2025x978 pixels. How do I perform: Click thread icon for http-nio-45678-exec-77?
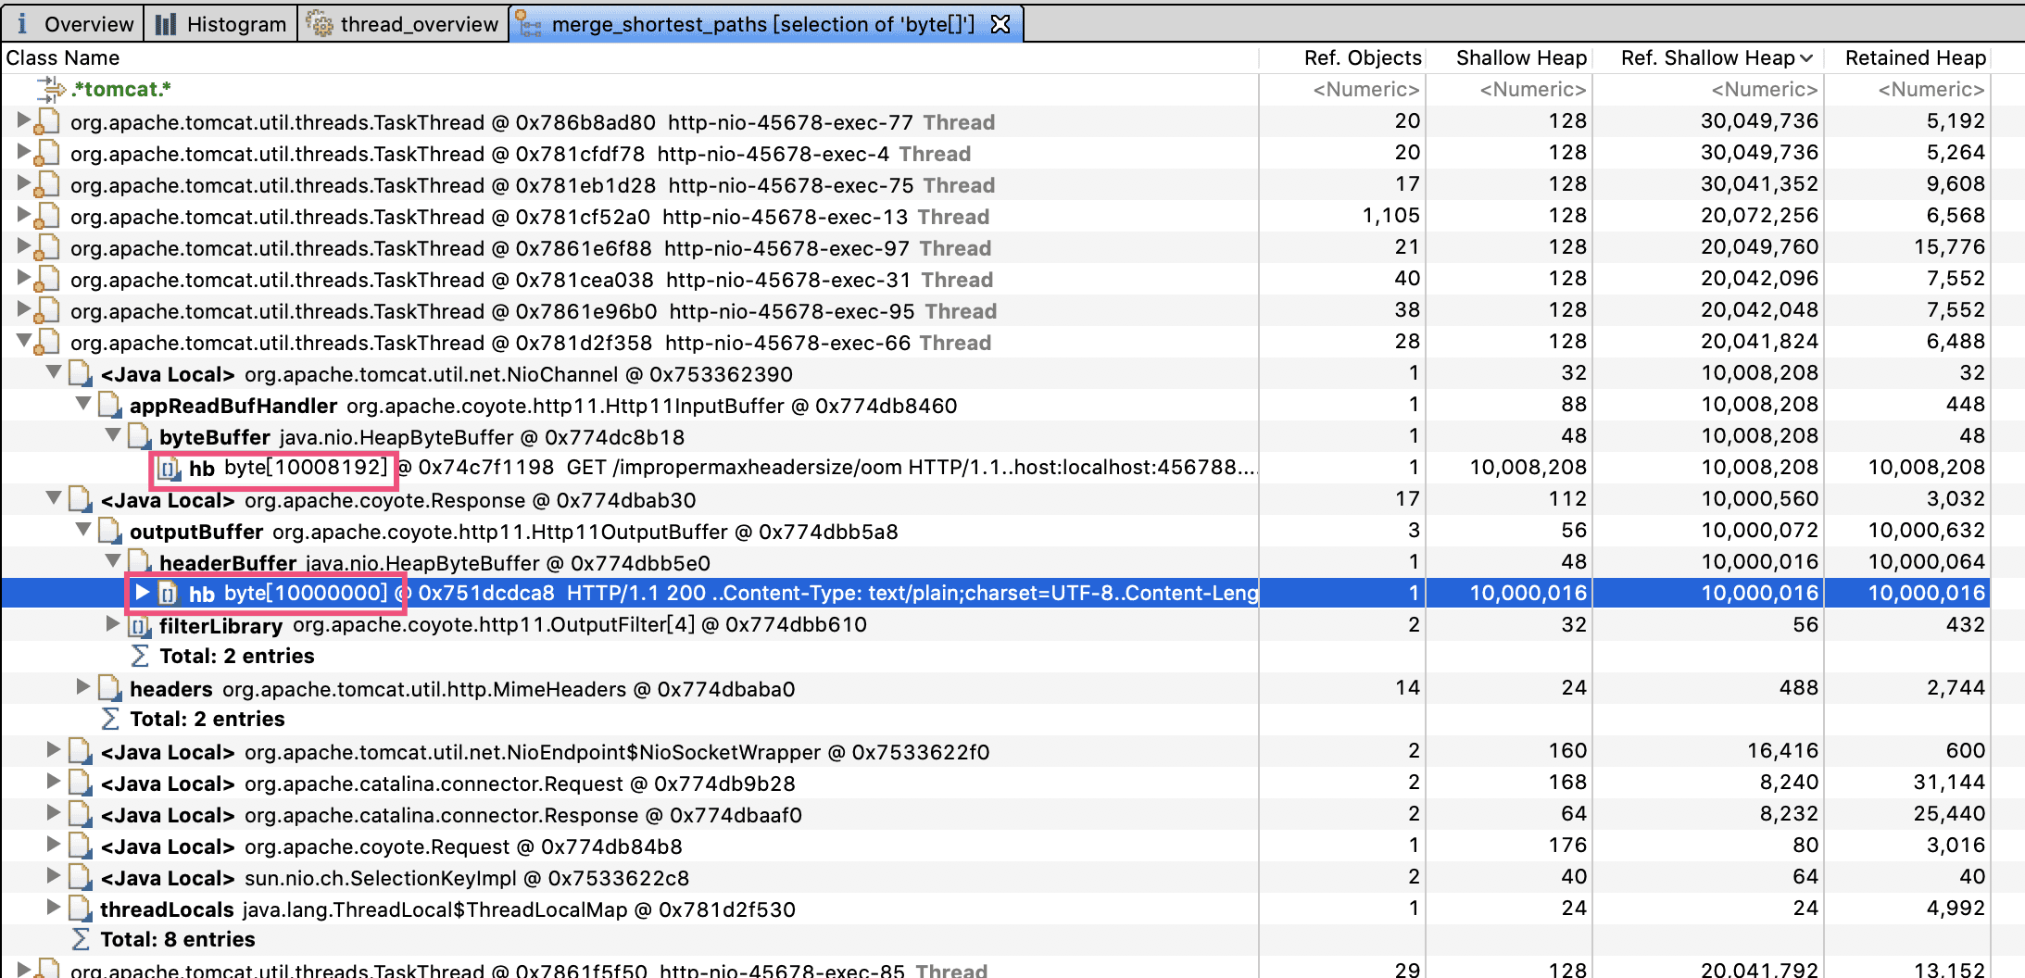click(47, 122)
